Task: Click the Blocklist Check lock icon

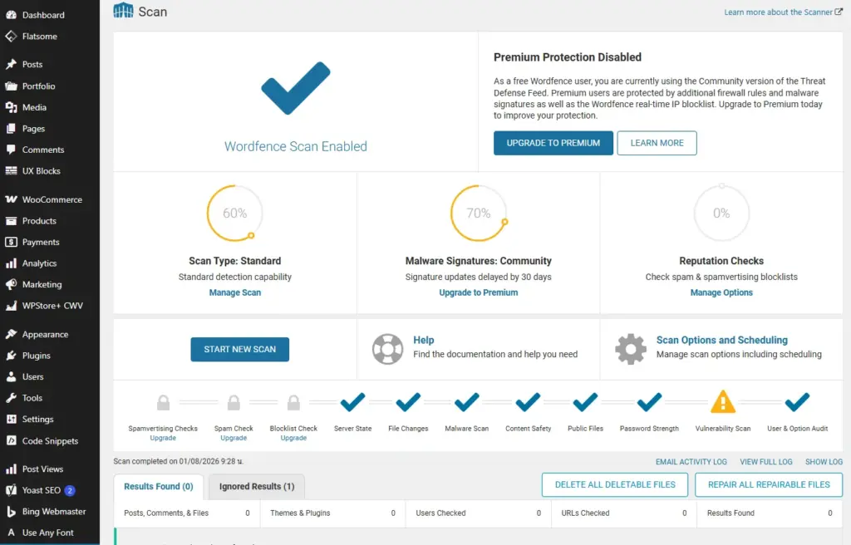Action: [293, 403]
